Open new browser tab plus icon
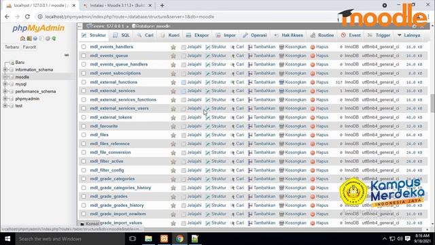435x245 pixels. (x=162, y=5)
